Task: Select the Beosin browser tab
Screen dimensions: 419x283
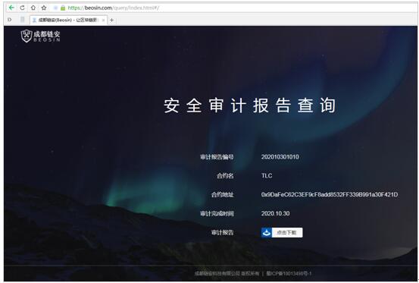Action: tap(69, 20)
